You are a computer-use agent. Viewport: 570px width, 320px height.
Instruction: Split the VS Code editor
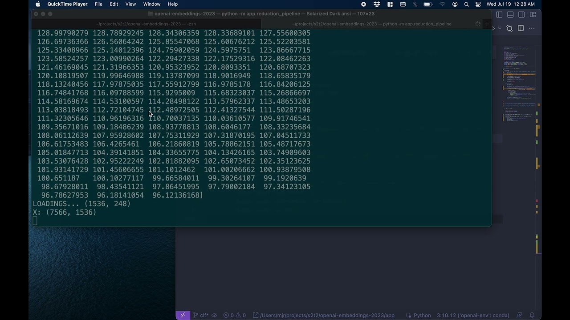coord(521,28)
